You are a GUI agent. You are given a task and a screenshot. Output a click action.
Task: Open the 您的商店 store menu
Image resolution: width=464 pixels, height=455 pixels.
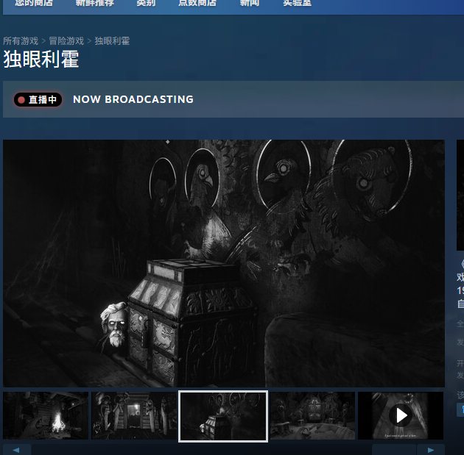[34, 3]
